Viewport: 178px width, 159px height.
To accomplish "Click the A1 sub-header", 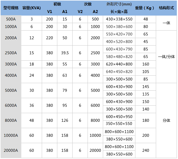I will [x=65, y=12].
